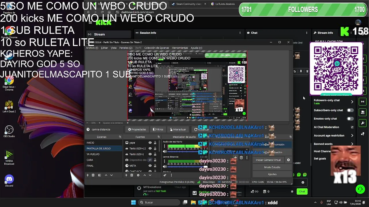The image size is (369, 207).
Task: Open OBS Colección de Escenas menu
Action: point(157,48)
